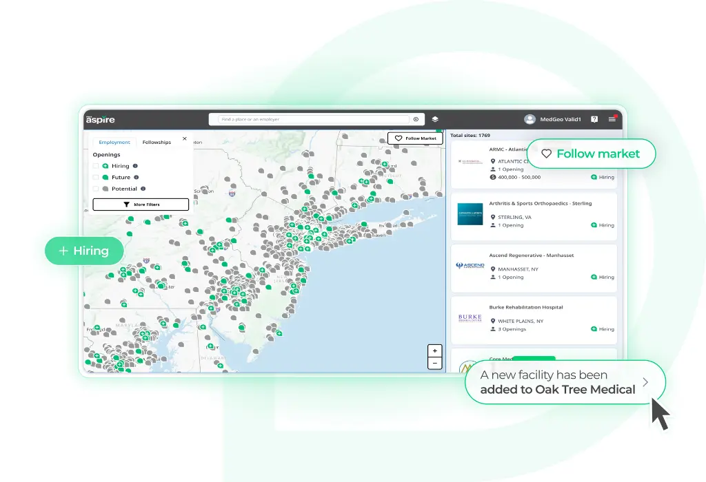The height and width of the screenshot is (482, 706).
Task: Open the hamburger menu with notification dot
Action: click(x=612, y=119)
